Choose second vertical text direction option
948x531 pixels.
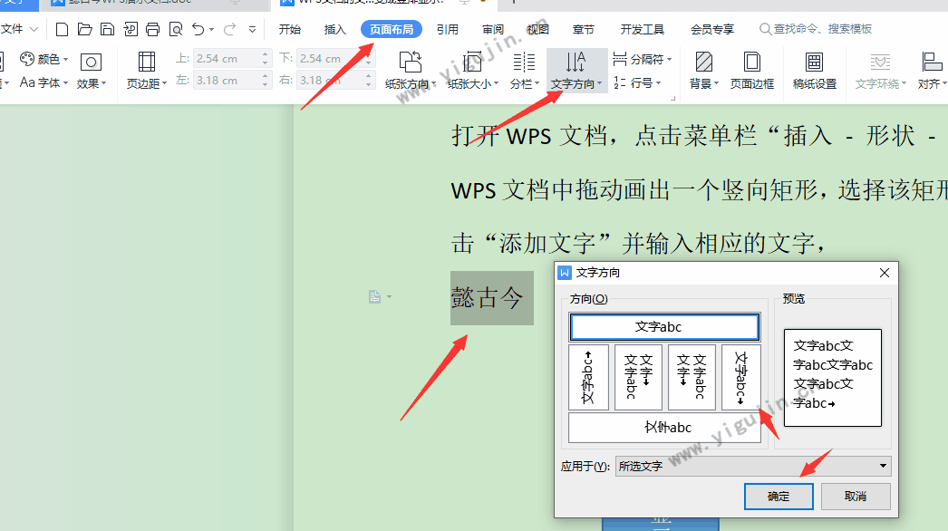(638, 377)
